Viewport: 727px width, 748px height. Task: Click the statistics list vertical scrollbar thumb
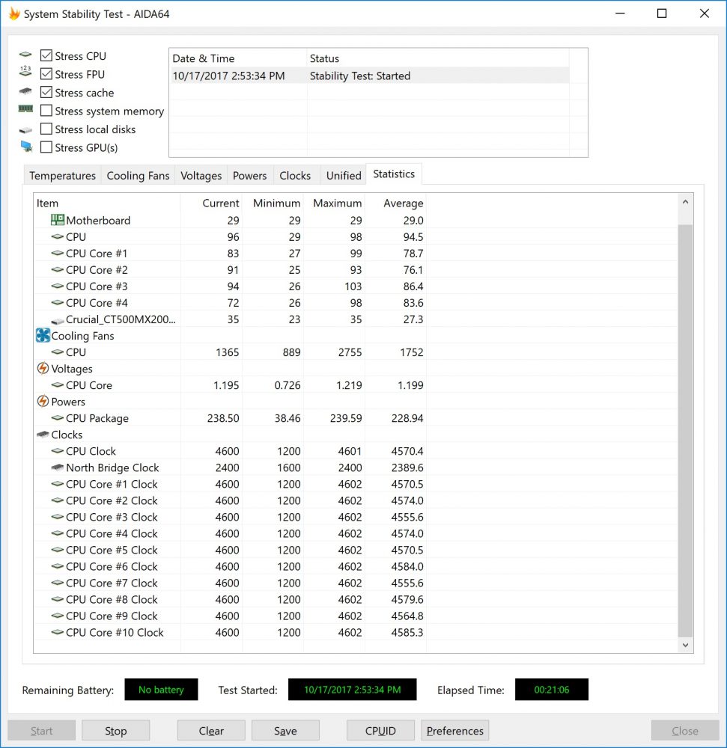(686, 430)
